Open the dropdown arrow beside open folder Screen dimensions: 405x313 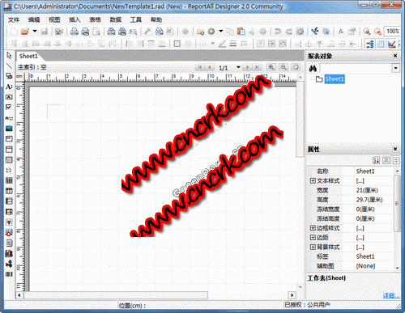tap(35, 32)
